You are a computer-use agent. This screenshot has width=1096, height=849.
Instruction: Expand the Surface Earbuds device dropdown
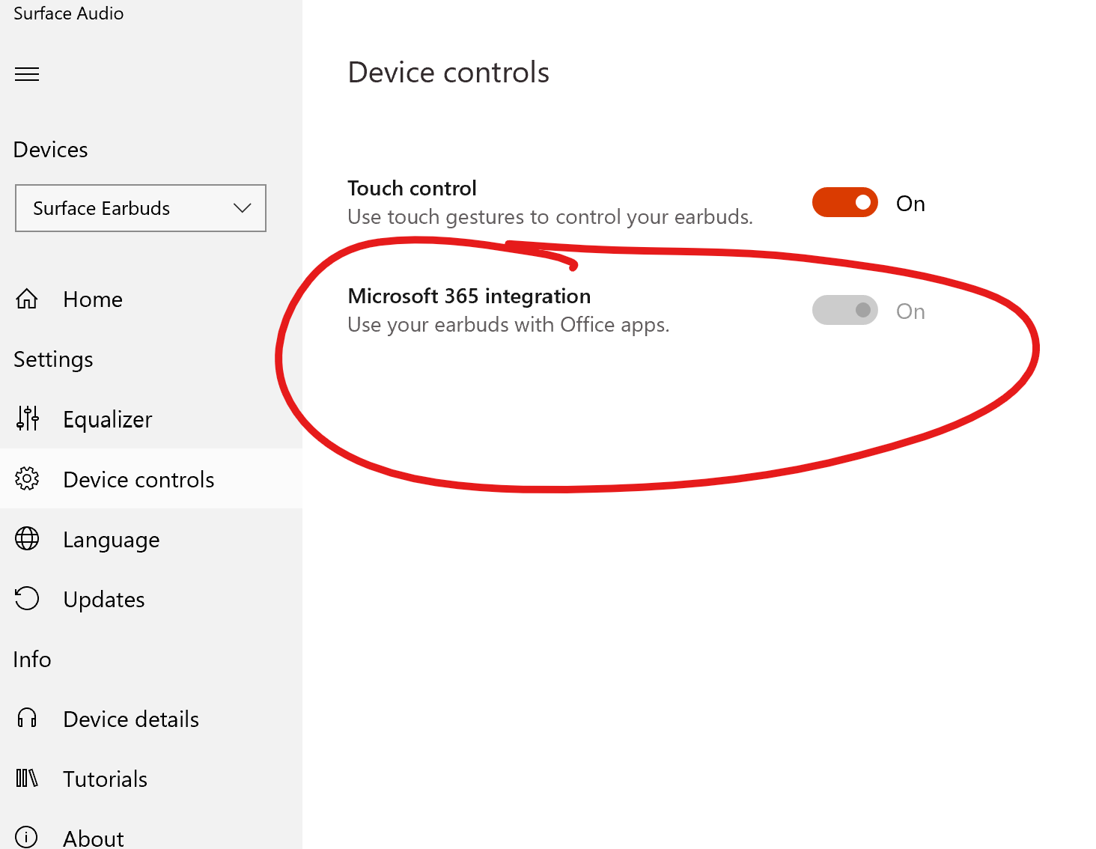point(141,208)
